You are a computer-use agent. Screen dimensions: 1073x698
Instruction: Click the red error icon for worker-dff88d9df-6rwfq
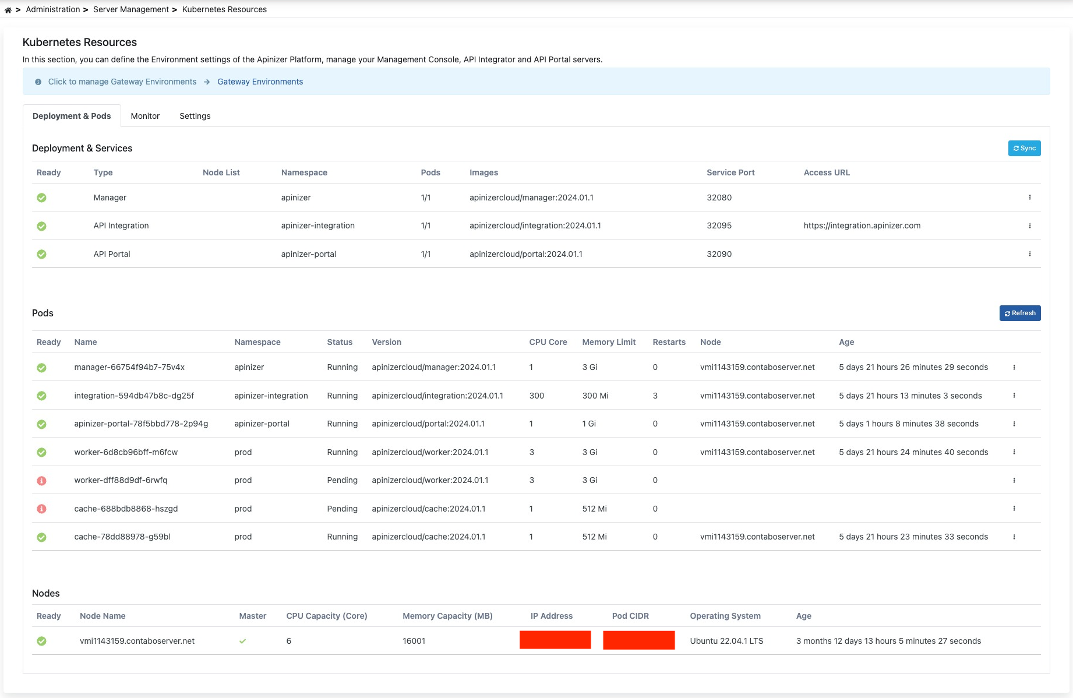[x=41, y=480]
